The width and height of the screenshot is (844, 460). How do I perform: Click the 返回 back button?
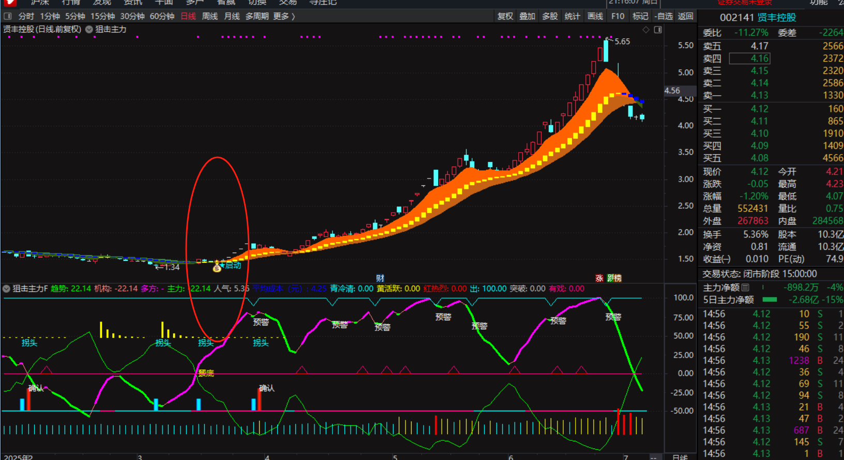pos(685,16)
